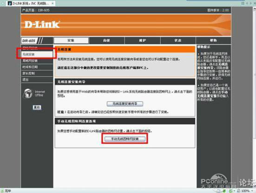Click the 手动无线因特网安装 button
The height and width of the screenshot is (193, 256).
[x=125, y=139]
